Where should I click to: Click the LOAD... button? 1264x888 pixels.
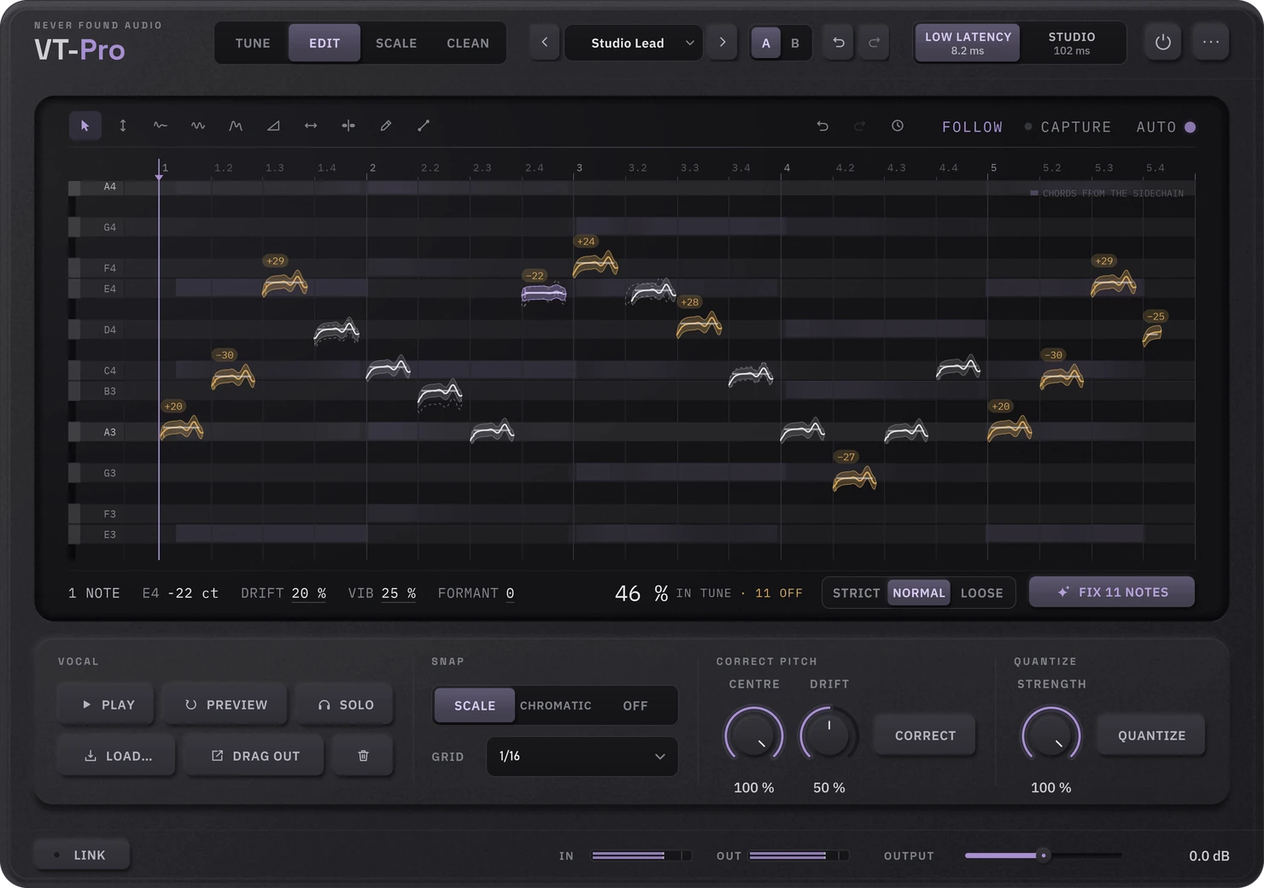point(116,756)
